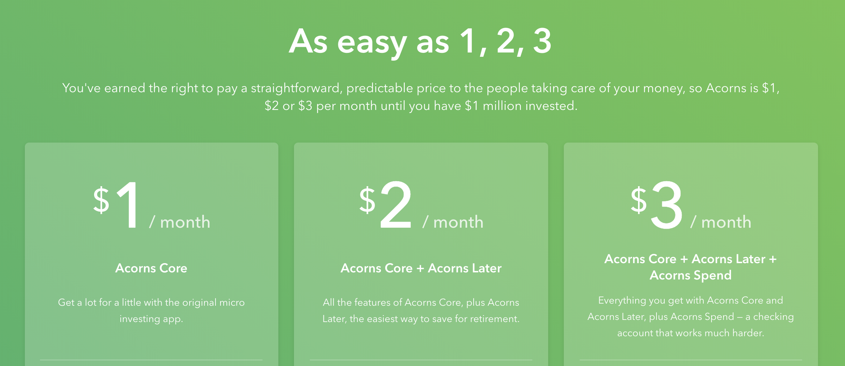Click "/ month" beside the $1 price

[x=180, y=222]
